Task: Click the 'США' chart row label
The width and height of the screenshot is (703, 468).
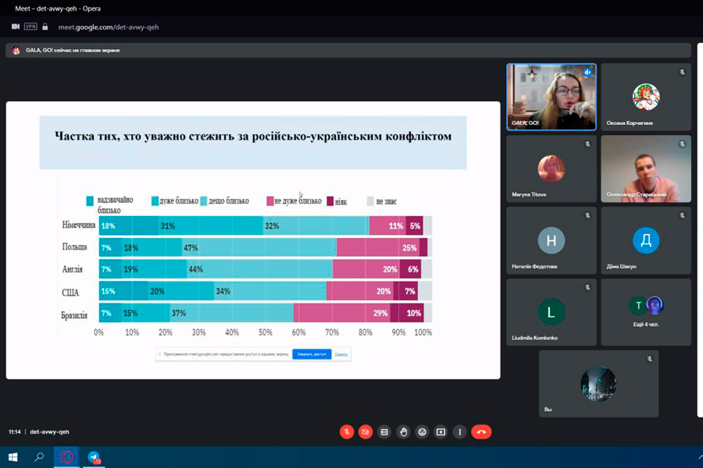Action: tap(70, 292)
